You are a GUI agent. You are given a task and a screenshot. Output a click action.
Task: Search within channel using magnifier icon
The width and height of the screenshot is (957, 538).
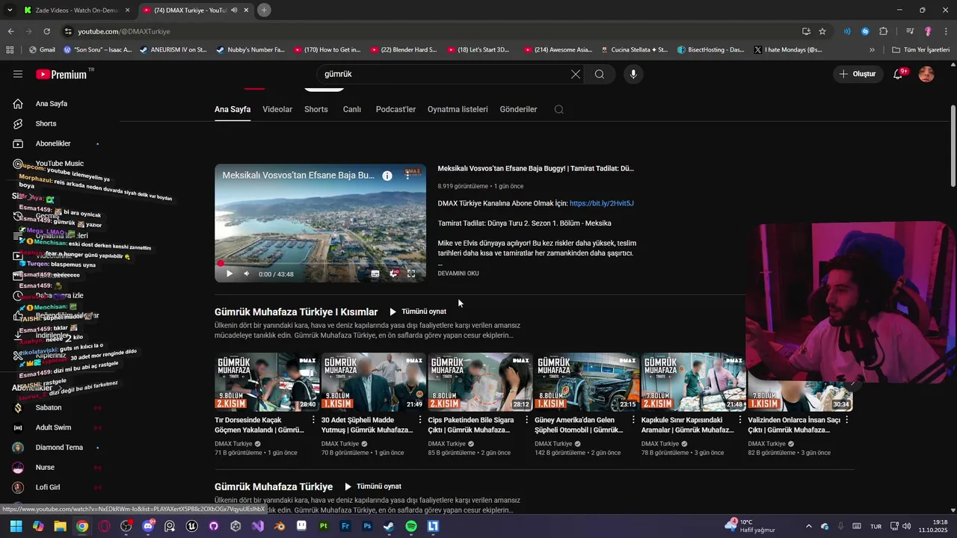(x=558, y=109)
